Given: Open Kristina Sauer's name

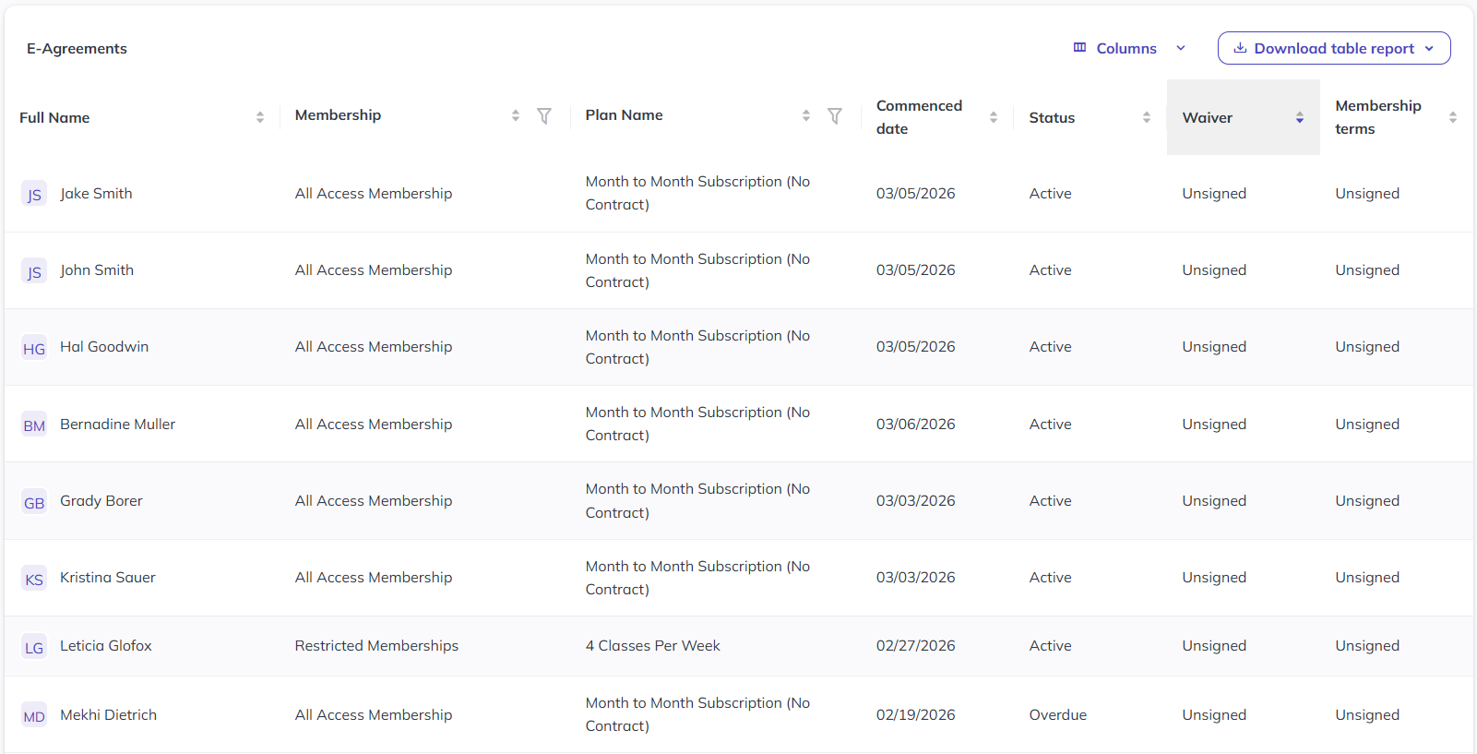Looking at the screenshot, I should (108, 577).
